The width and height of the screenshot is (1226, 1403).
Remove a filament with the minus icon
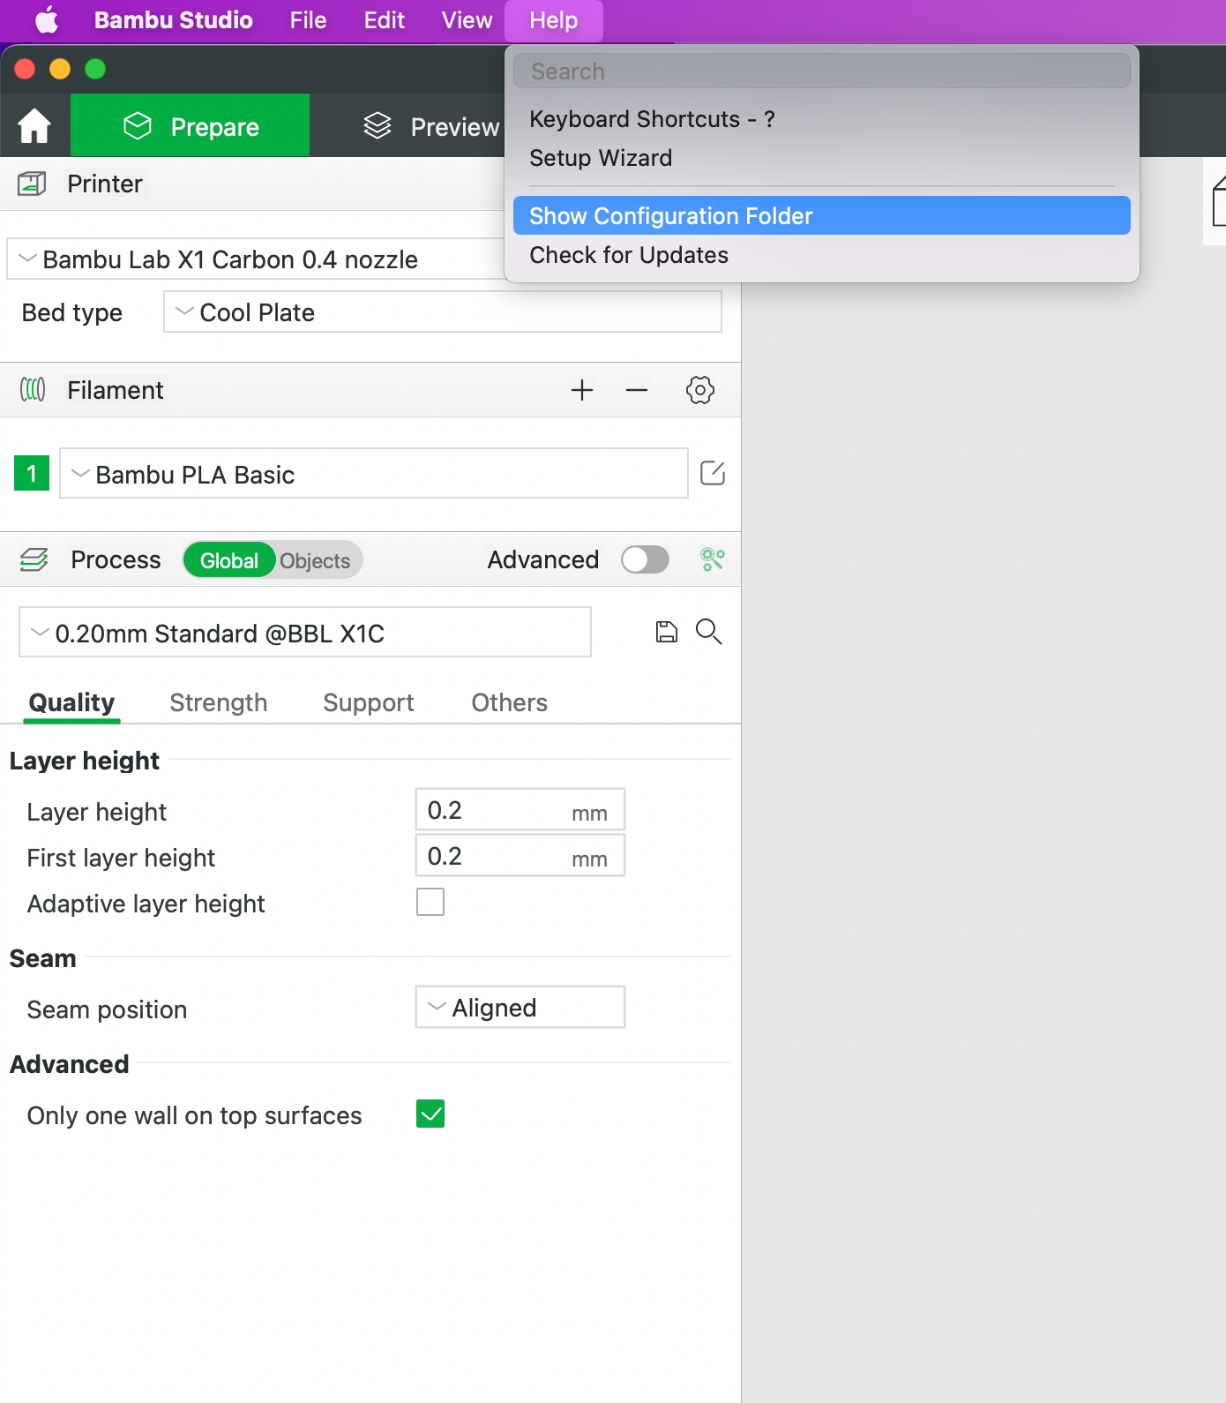click(637, 390)
